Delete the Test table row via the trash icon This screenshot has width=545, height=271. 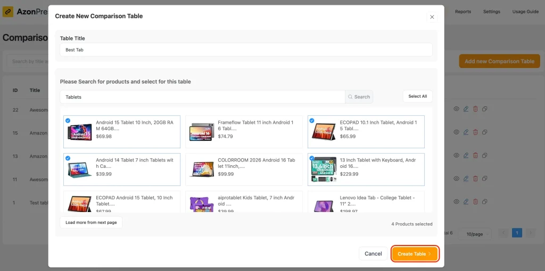(x=475, y=201)
